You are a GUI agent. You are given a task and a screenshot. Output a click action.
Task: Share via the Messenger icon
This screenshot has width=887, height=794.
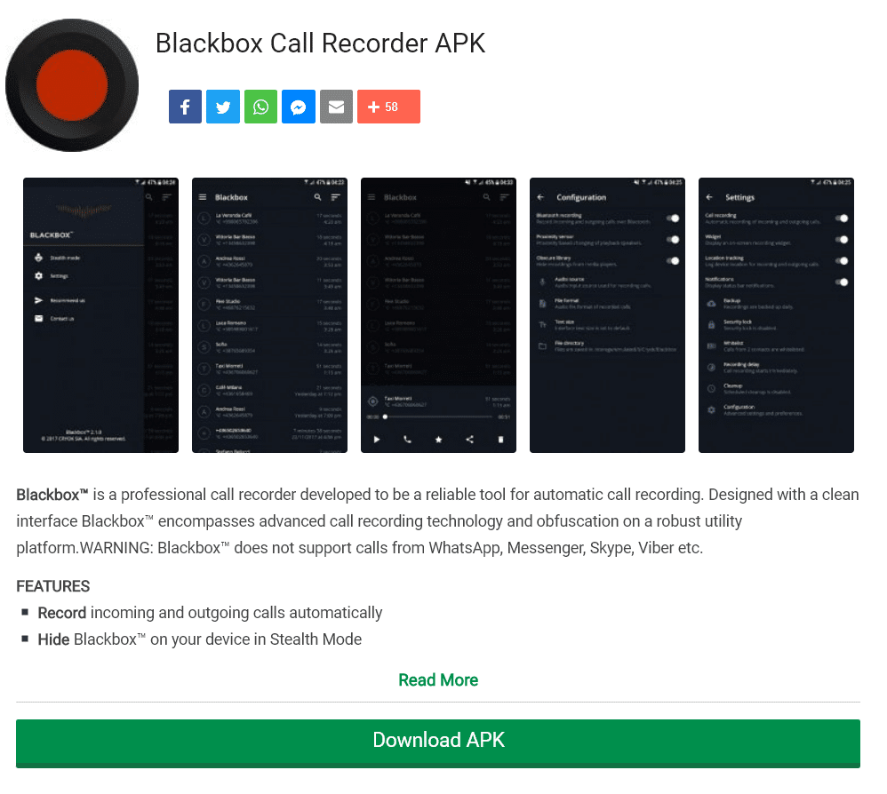coord(299,107)
